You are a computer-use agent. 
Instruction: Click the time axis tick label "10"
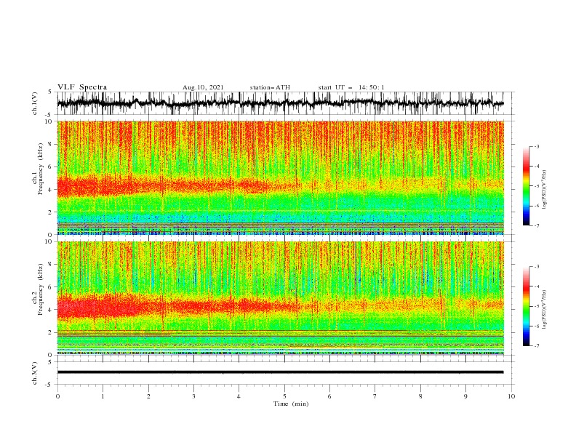click(511, 396)
